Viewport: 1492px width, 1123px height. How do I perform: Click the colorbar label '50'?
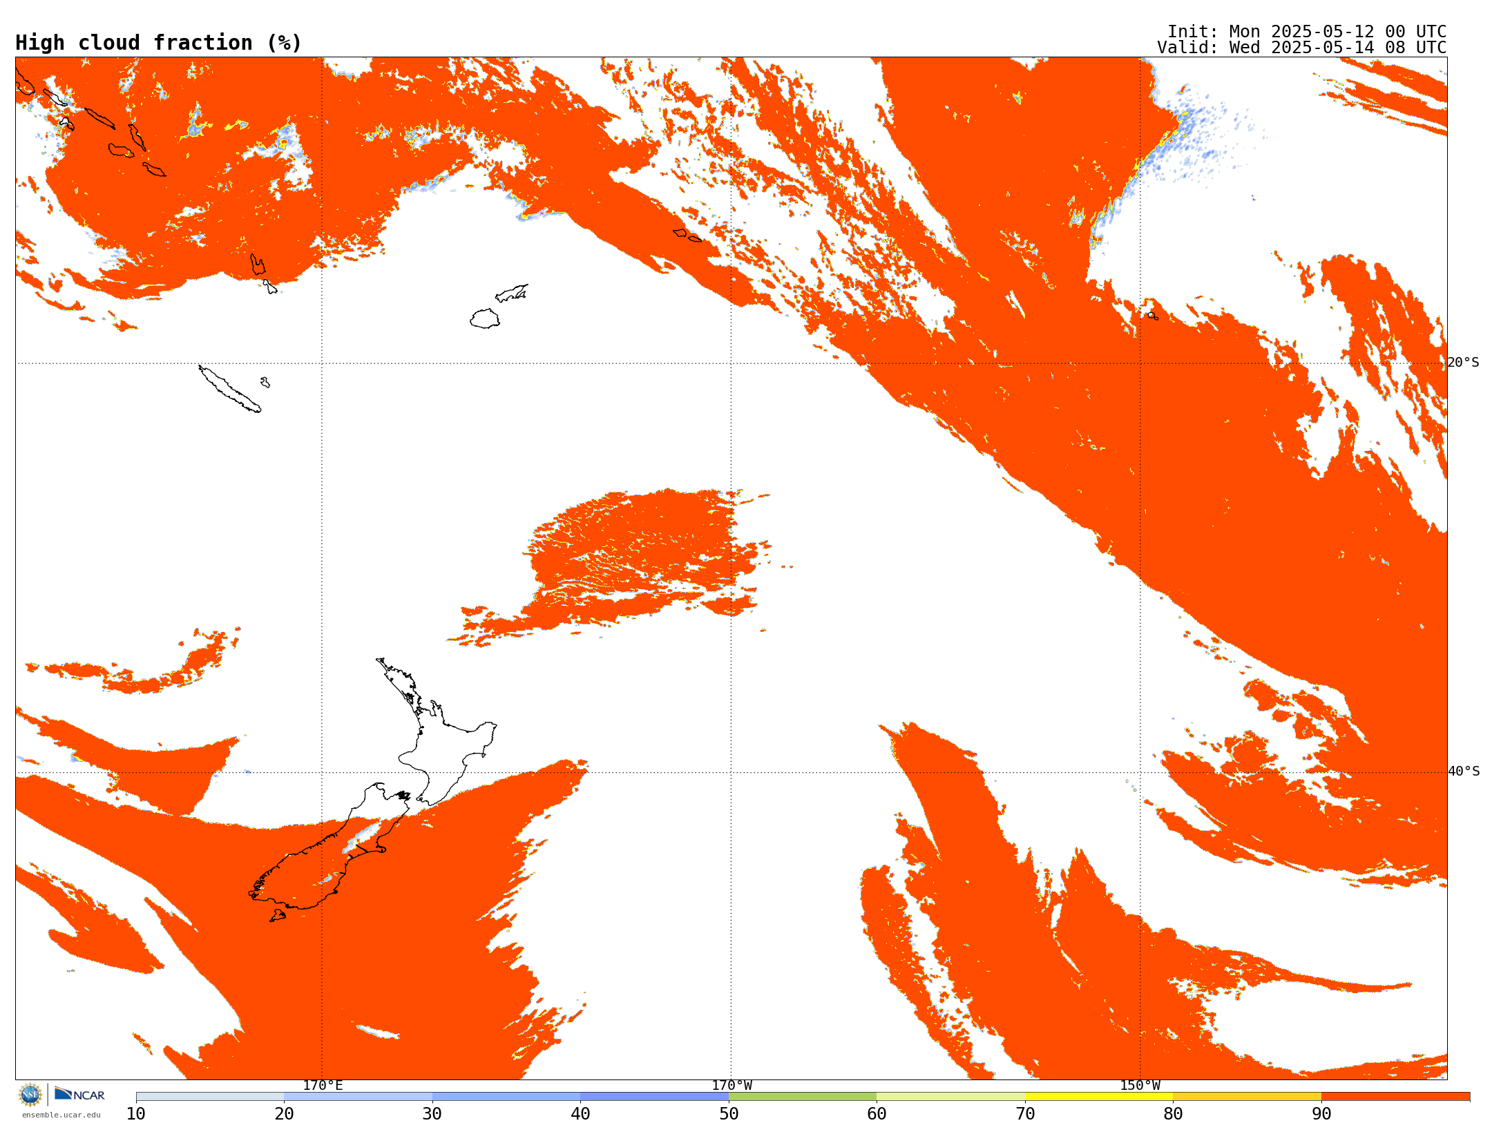[x=729, y=1114]
